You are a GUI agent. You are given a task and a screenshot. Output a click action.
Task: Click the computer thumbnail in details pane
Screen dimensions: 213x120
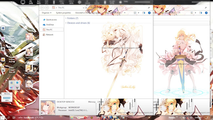coord(48,108)
